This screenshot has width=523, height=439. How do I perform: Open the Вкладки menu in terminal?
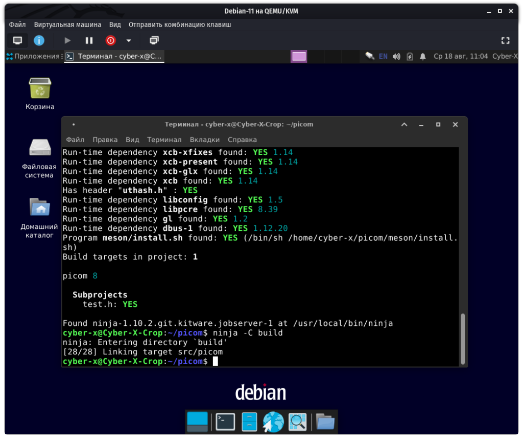(x=204, y=139)
